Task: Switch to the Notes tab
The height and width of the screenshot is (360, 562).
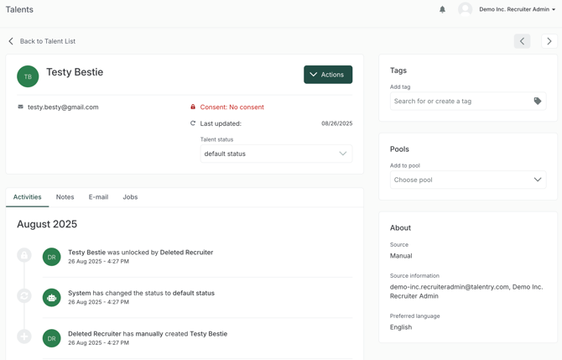Action: [x=65, y=197]
